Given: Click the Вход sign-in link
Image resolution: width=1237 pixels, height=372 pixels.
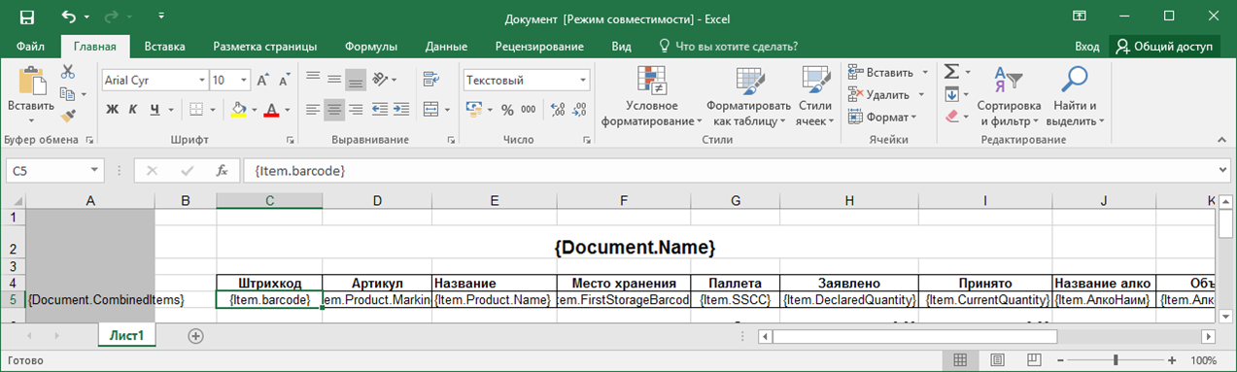Looking at the screenshot, I should click(x=1087, y=46).
